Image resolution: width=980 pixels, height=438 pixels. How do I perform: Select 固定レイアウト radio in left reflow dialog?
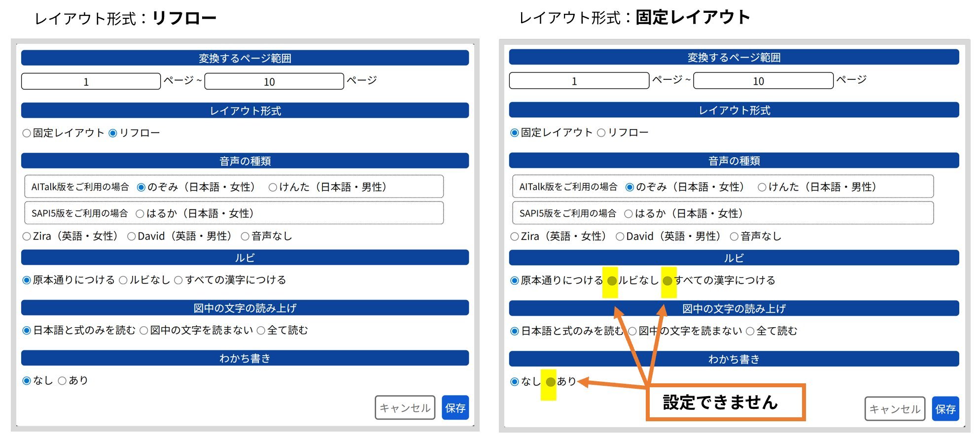(27, 134)
